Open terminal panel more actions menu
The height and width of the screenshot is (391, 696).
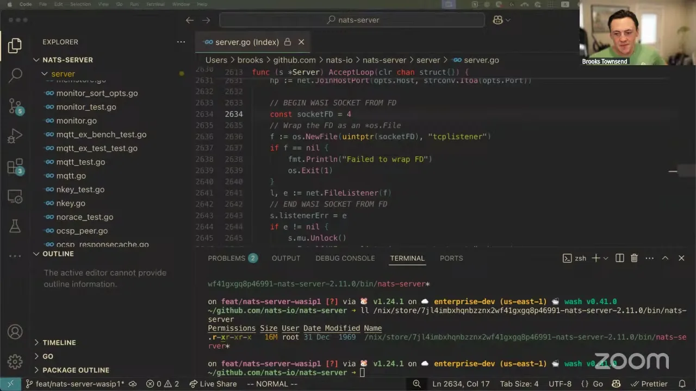649,258
